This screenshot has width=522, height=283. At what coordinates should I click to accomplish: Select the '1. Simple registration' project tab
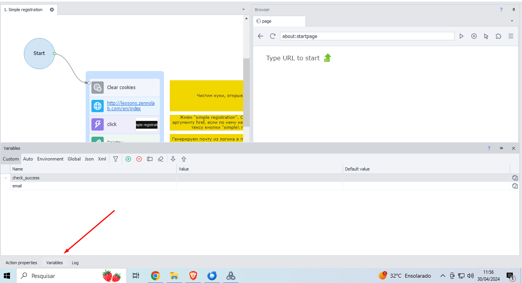[x=29, y=10]
